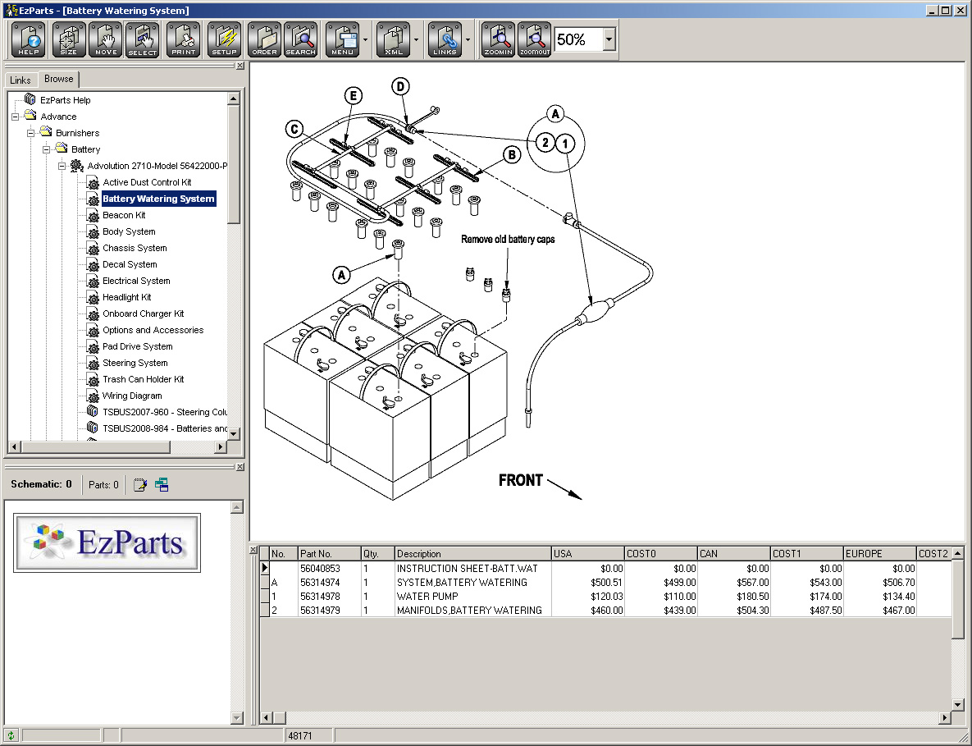Open Wiring Diagram entry
Image resolution: width=972 pixels, height=746 pixels.
[x=132, y=396]
